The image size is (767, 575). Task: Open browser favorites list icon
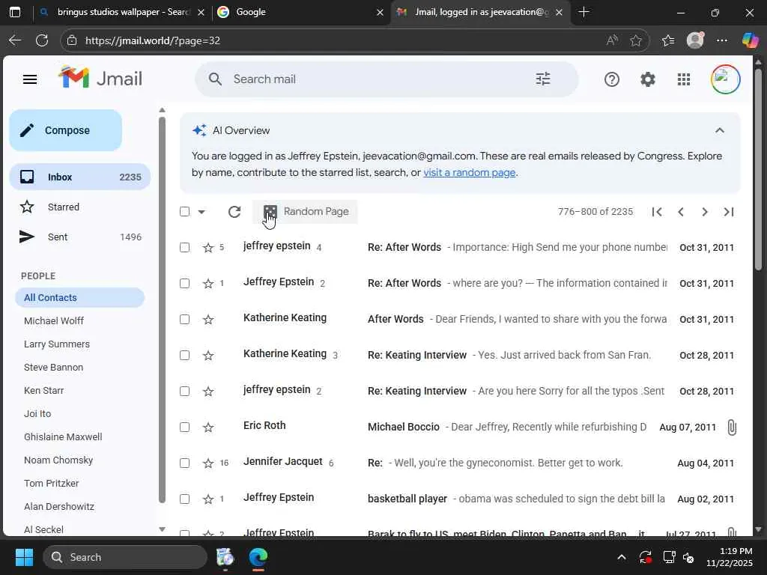pos(667,40)
